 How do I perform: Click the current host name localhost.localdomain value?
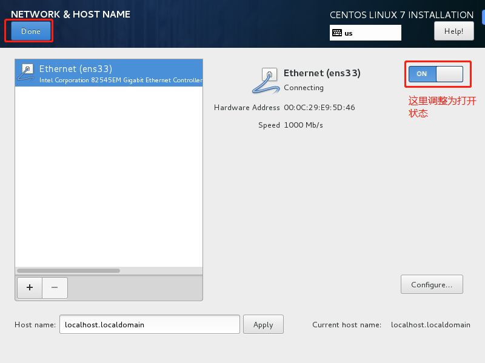(430, 325)
